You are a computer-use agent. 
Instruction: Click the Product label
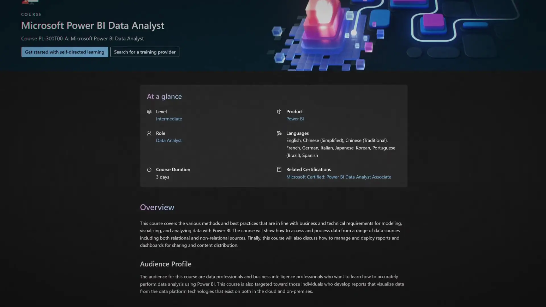pyautogui.click(x=294, y=112)
